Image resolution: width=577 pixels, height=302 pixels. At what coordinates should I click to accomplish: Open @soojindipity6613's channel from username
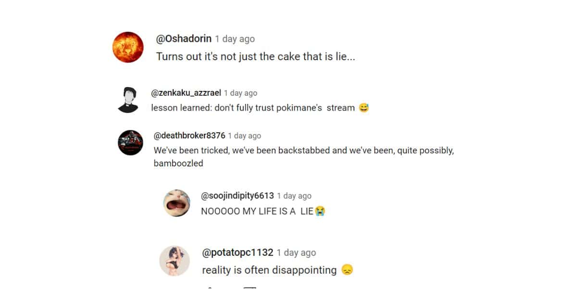point(238,196)
